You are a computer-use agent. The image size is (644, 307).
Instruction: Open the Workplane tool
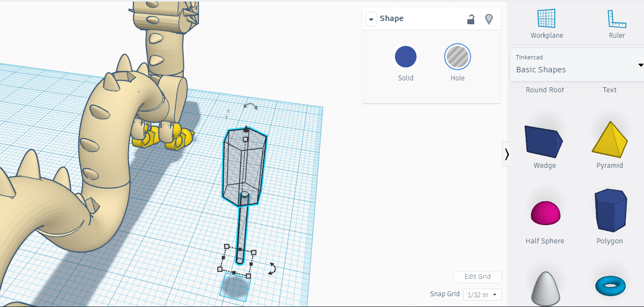point(546,24)
